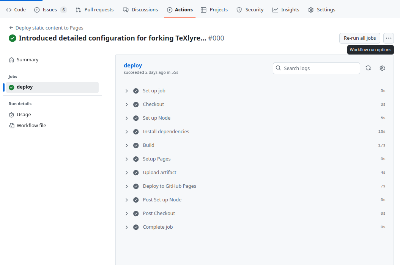Click the Summary home icon
Image resolution: width=400 pixels, height=265 pixels.
pos(11,60)
